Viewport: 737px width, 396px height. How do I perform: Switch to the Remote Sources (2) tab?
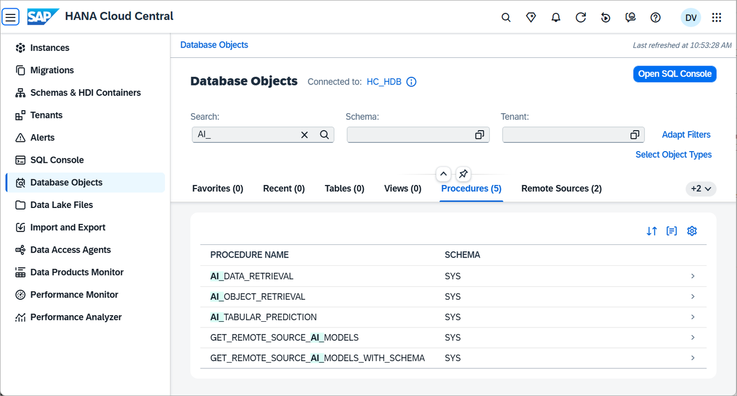[561, 189]
